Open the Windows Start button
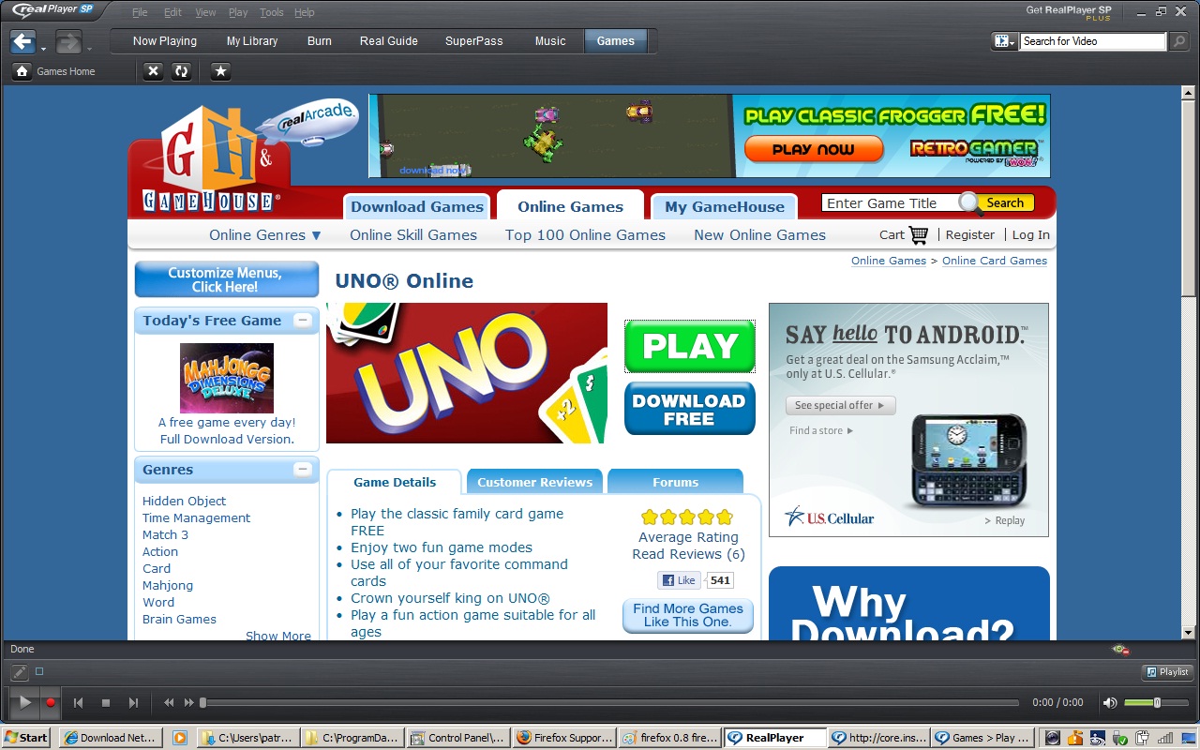The width and height of the screenshot is (1200, 750). pyautogui.click(x=25, y=738)
